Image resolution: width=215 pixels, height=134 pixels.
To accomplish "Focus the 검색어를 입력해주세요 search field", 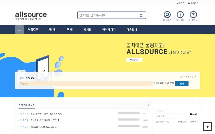I will 108,15.
